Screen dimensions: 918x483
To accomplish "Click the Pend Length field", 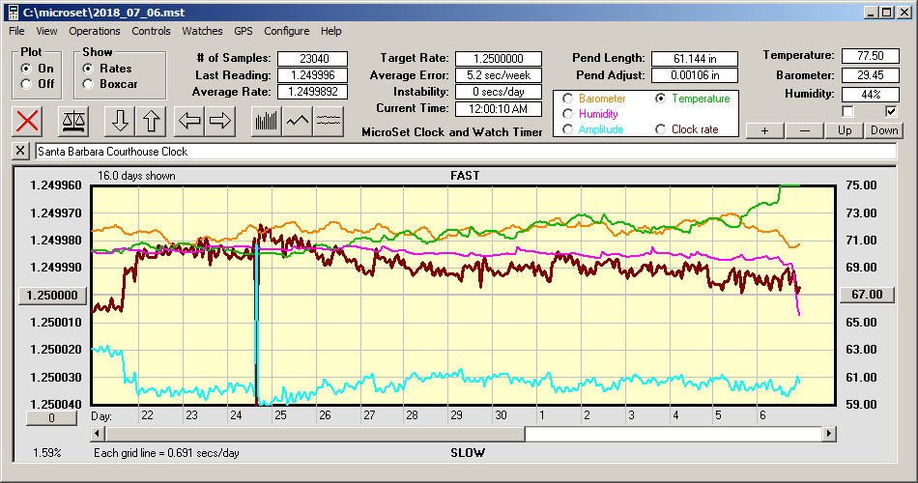I will click(695, 59).
